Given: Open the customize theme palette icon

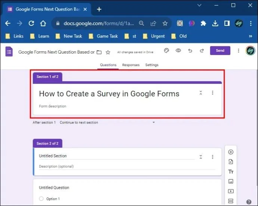Looking at the screenshot, I should point(166,51).
